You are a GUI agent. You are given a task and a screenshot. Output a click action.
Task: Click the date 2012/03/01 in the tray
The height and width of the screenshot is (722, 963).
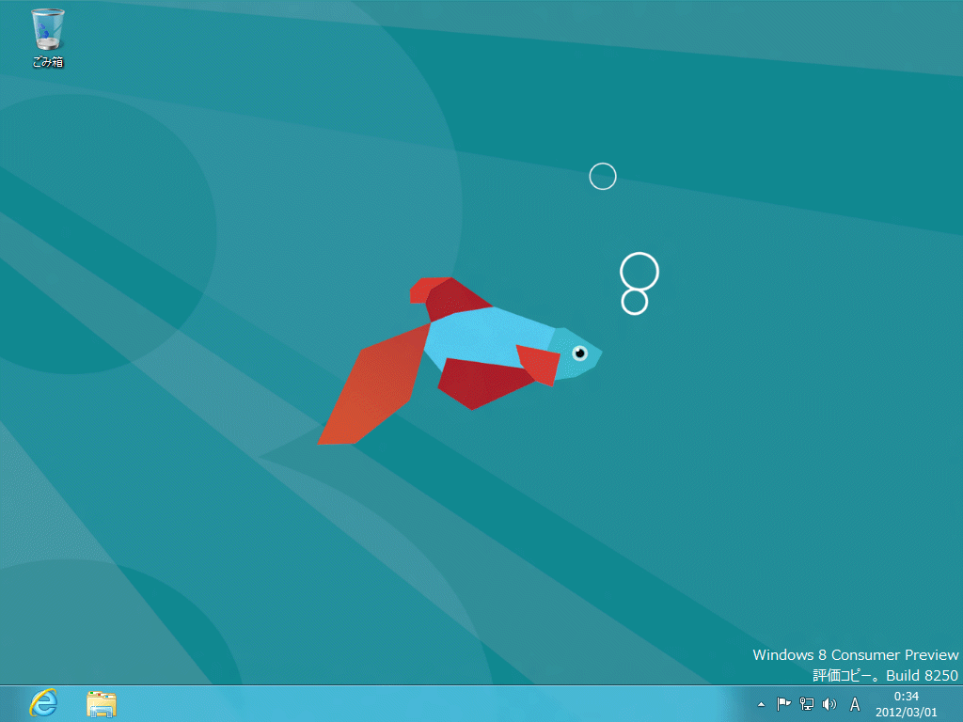click(x=907, y=713)
